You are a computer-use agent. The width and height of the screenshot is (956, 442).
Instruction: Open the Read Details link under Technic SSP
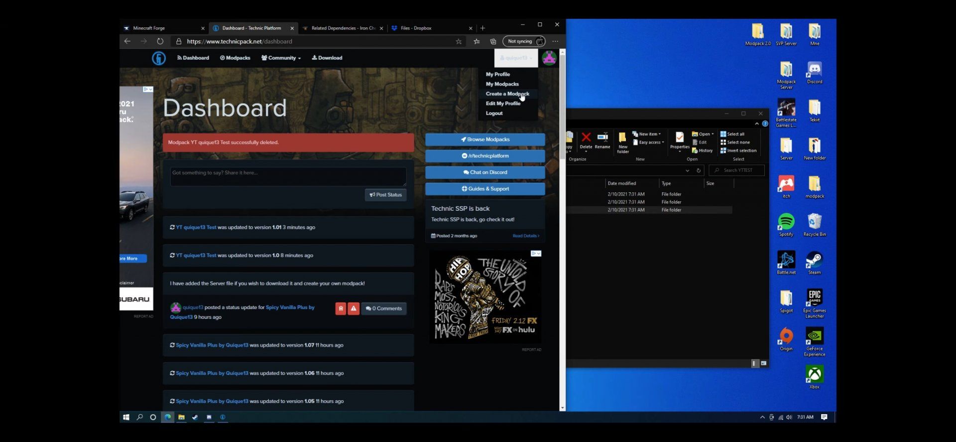526,236
